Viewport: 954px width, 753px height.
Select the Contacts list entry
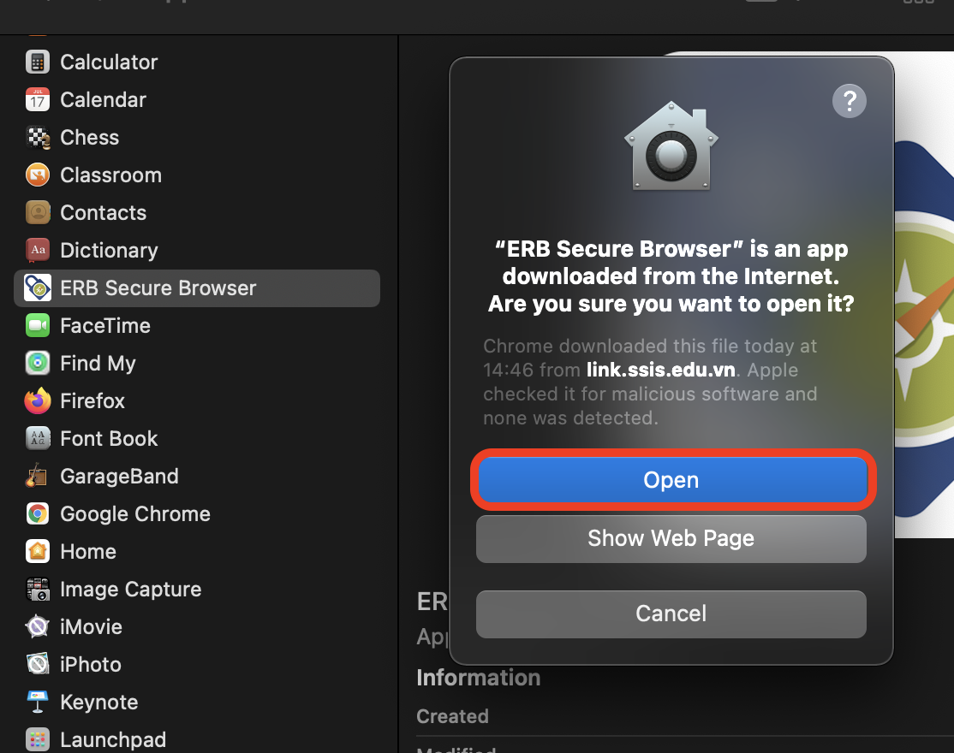coord(103,213)
